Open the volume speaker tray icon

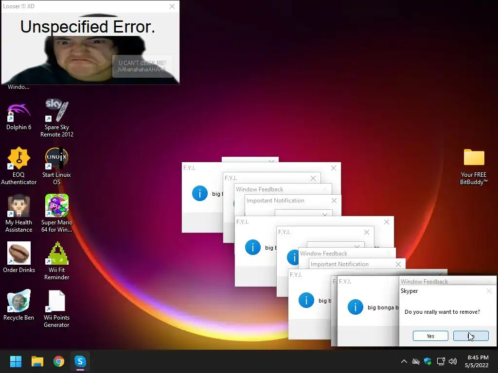click(x=453, y=361)
